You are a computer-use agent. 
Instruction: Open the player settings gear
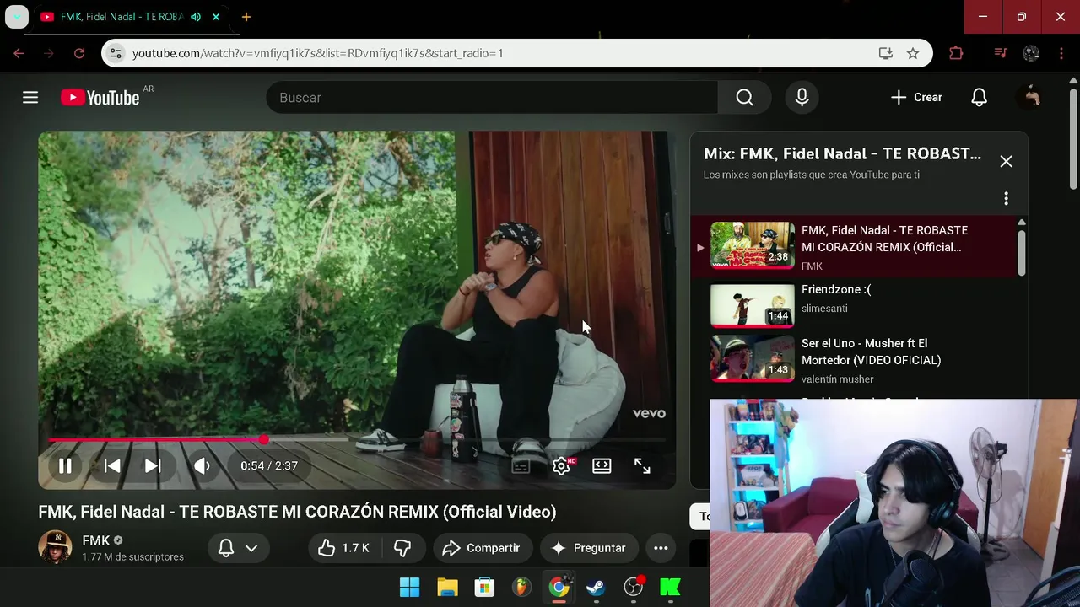[561, 465]
